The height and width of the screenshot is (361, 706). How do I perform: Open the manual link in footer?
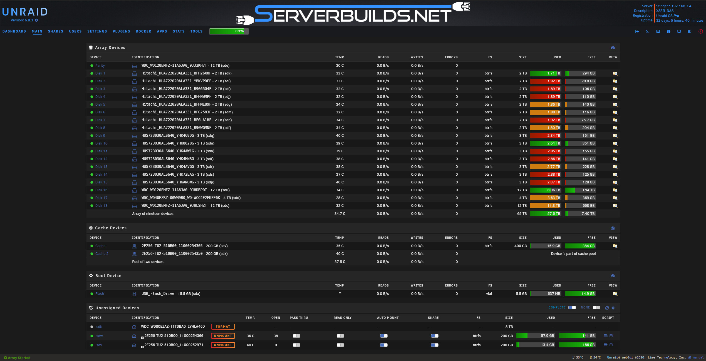(x=698, y=358)
